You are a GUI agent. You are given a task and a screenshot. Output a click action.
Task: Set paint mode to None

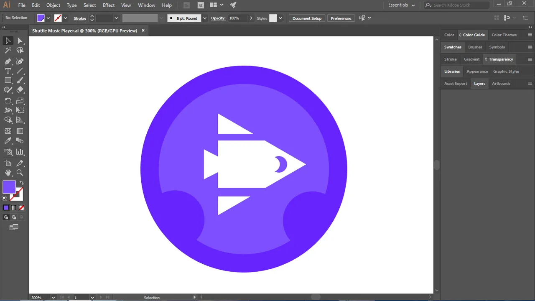point(21,207)
